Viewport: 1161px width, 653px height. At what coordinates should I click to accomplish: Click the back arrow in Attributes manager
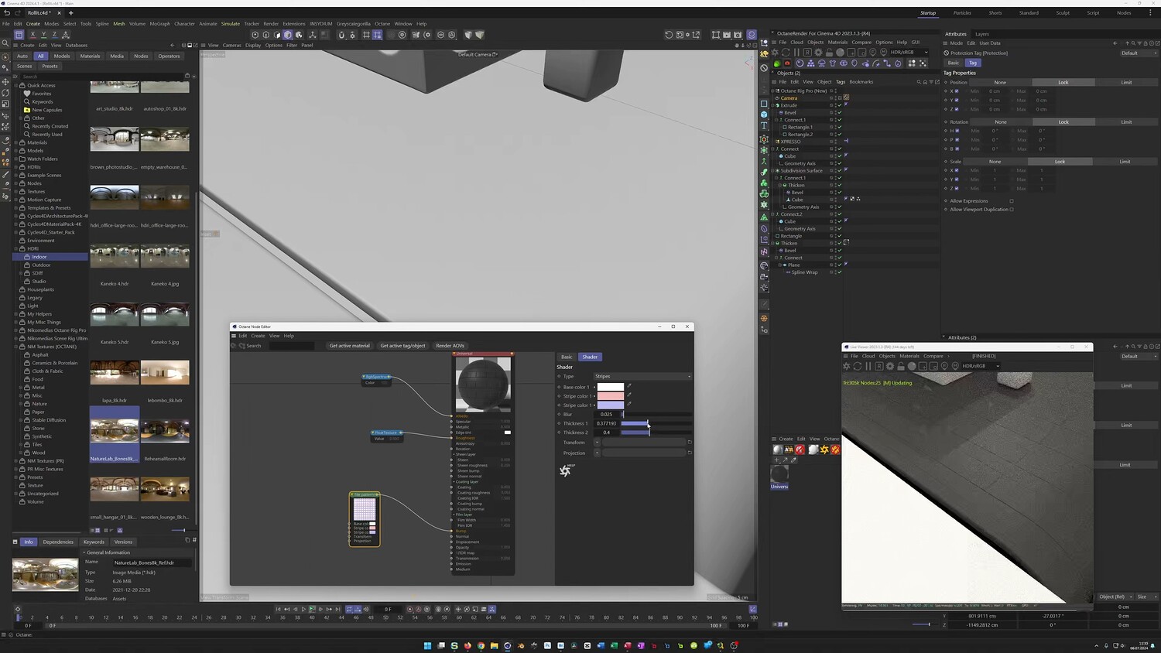1115,43
